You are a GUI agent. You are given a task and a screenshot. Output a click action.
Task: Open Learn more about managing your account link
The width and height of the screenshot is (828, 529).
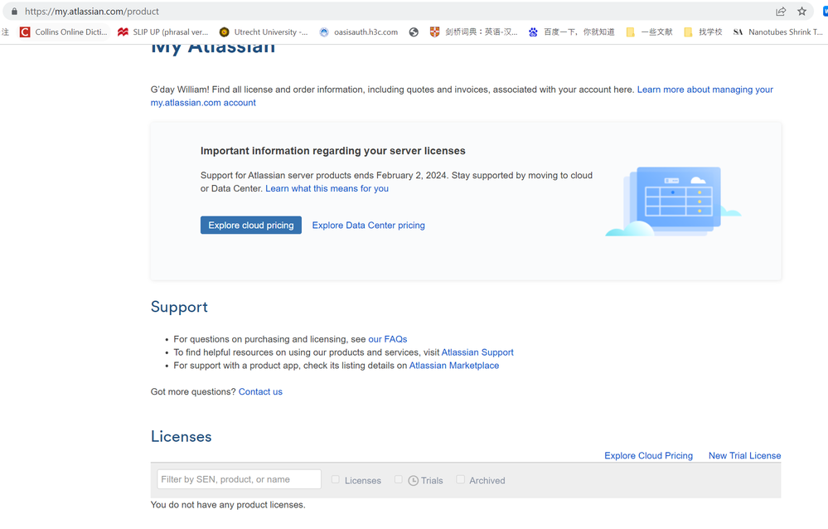[x=462, y=96]
